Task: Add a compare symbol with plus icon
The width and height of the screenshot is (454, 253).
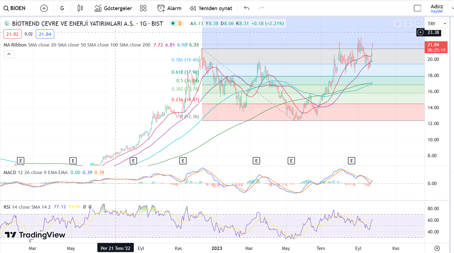Action: pyautogui.click(x=44, y=8)
